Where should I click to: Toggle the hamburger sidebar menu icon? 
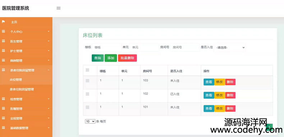click(x=59, y=8)
